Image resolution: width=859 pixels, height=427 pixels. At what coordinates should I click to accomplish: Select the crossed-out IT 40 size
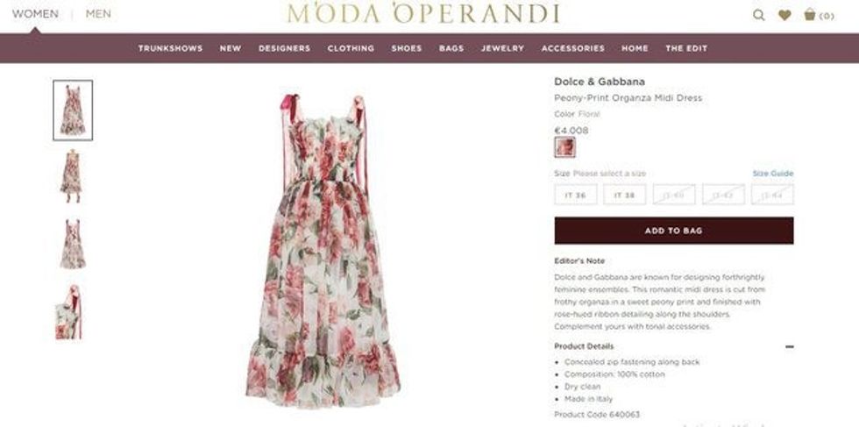click(x=674, y=195)
